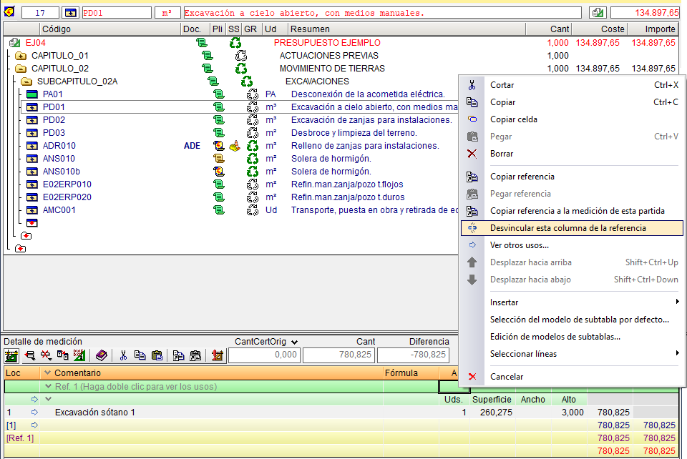The width and height of the screenshot is (687, 459).
Task: Click the book icon in measurement toolbar
Action: click(102, 355)
